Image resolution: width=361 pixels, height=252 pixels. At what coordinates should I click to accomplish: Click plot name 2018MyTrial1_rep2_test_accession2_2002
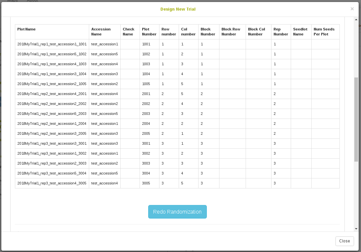click(52, 104)
